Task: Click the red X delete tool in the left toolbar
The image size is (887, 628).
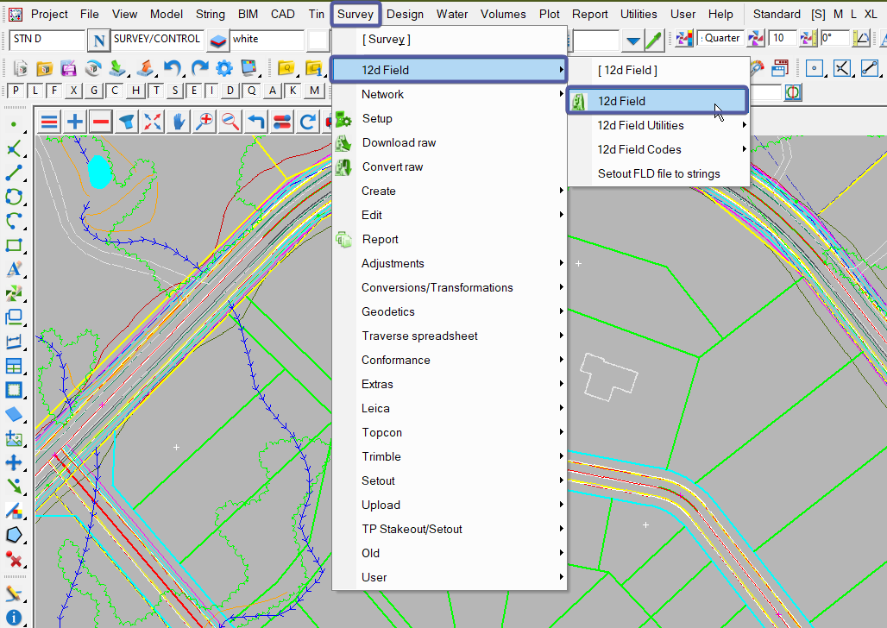Action: click(x=14, y=560)
